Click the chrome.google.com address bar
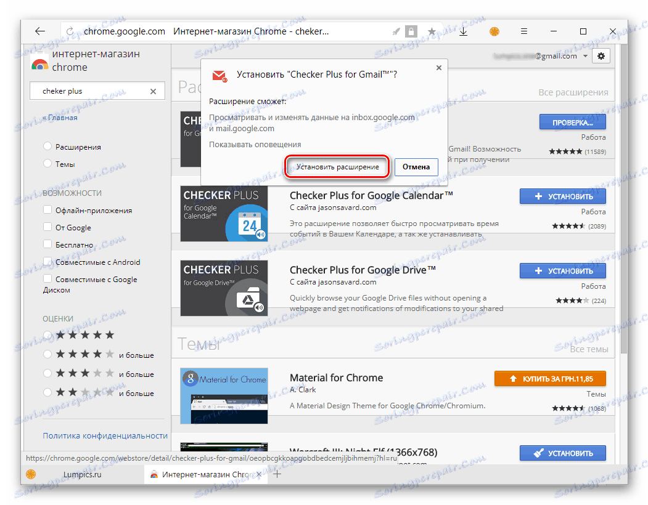 coord(125,31)
